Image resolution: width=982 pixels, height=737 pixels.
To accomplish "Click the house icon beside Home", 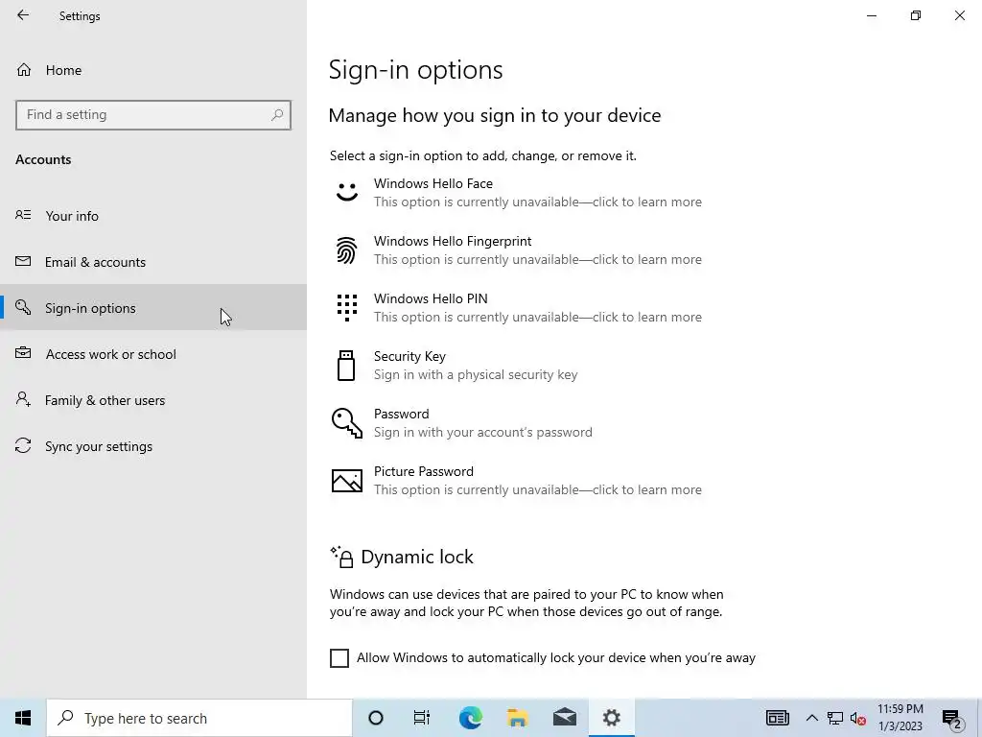I will pyautogui.click(x=24, y=69).
